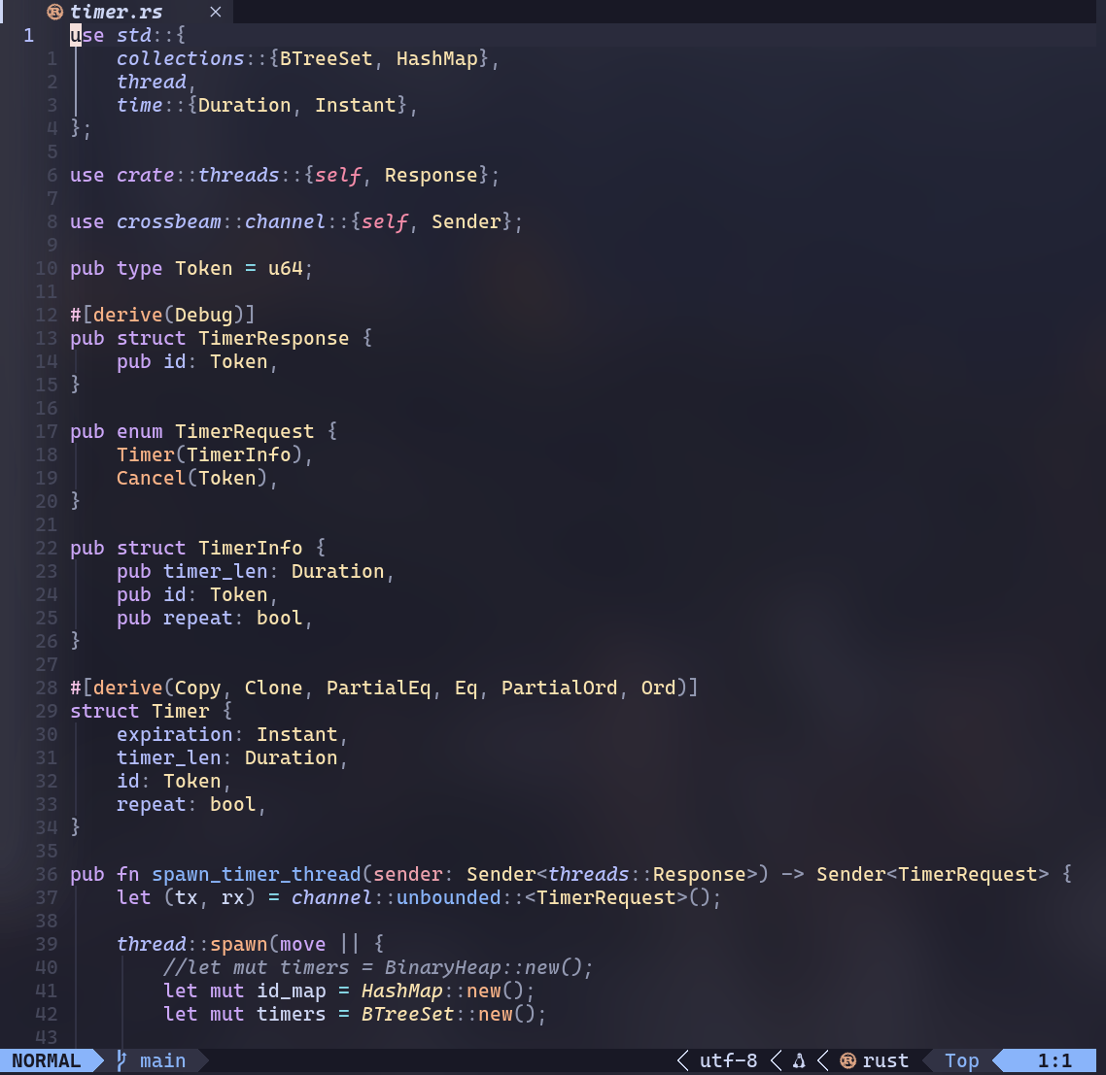
Task: Click the Rust filetype icon in statusline
Action: 847,1060
